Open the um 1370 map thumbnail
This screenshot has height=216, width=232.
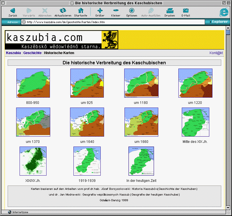click(x=33, y=122)
